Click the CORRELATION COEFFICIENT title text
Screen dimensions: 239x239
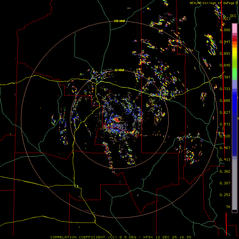(78, 237)
